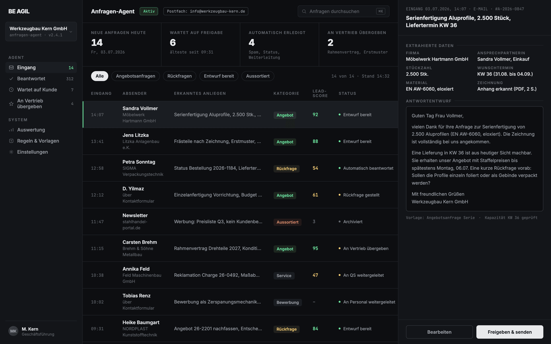Click the lead score 95

[315, 248]
